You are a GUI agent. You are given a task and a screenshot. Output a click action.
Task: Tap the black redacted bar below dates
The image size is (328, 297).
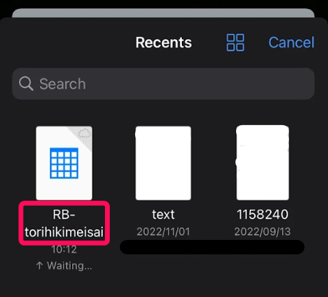[212, 247]
